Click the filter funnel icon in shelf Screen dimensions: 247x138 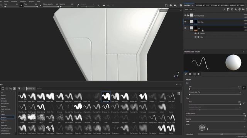(19, 89)
